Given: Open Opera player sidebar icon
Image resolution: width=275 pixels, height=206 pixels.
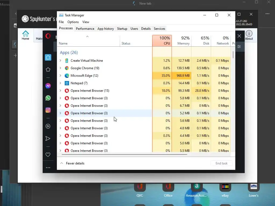Looking at the screenshot, I should pyautogui.click(x=48, y=126).
